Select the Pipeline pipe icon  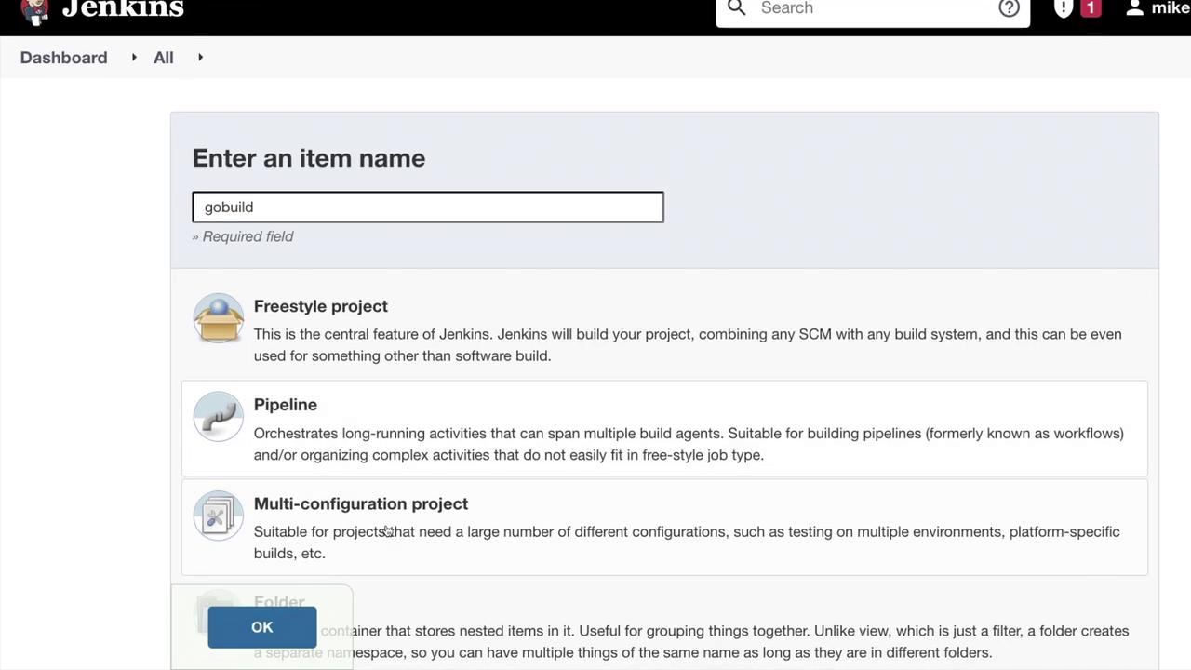(x=219, y=416)
